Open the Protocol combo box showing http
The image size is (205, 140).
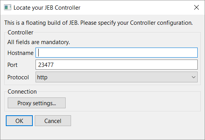(x=117, y=77)
